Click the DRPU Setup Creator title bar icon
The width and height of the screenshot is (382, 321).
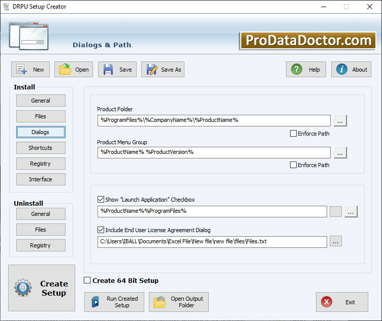[6, 7]
